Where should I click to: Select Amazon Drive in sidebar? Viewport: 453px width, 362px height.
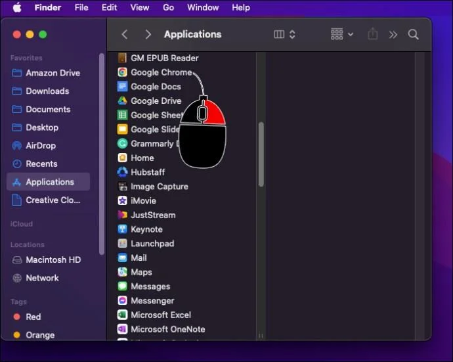click(48, 73)
